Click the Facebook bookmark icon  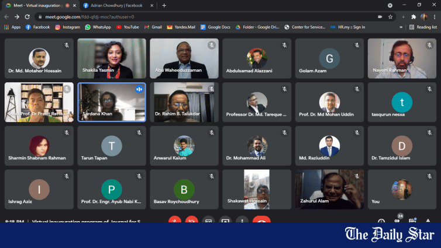28,27
